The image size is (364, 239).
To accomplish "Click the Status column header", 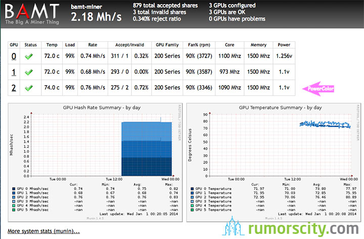I will tap(30, 45).
